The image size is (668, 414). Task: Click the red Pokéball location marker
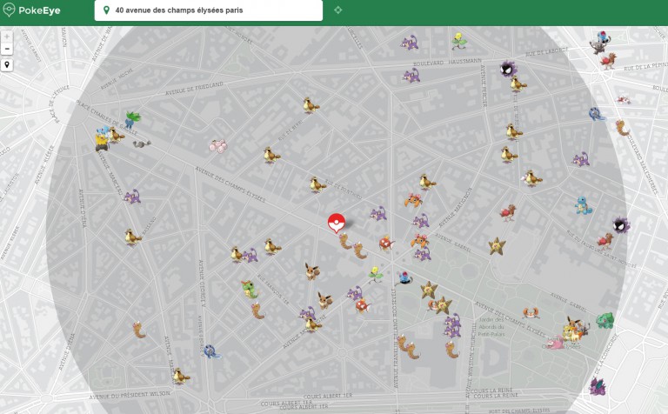335,224
